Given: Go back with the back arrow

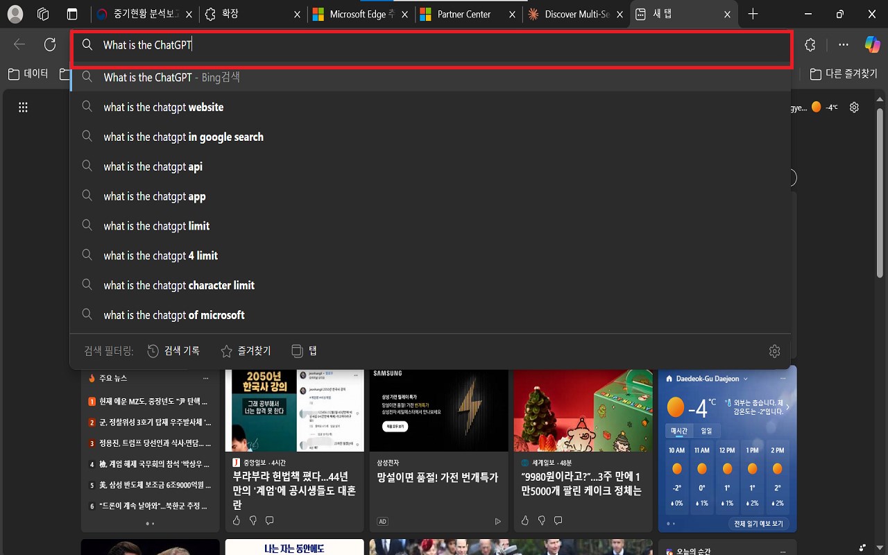Looking at the screenshot, I should (x=19, y=45).
